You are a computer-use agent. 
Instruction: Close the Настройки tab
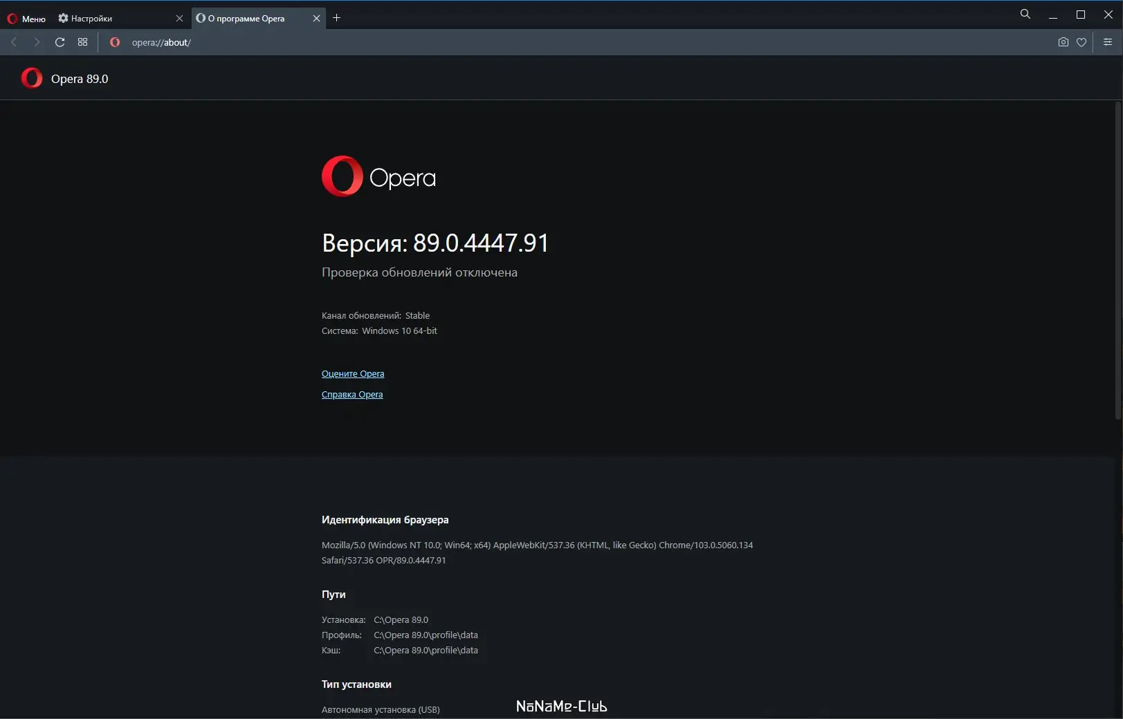[x=179, y=19]
